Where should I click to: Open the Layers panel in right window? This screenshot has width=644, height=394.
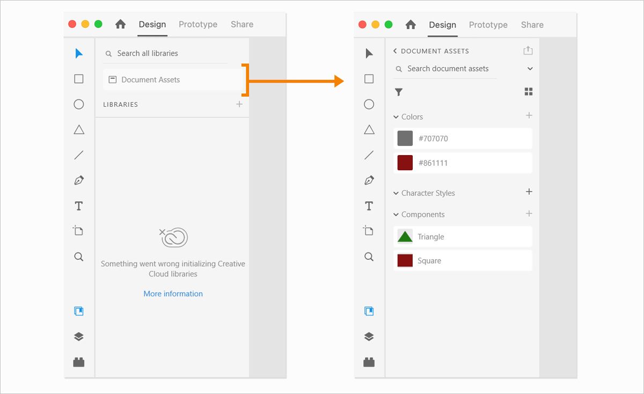(x=369, y=337)
